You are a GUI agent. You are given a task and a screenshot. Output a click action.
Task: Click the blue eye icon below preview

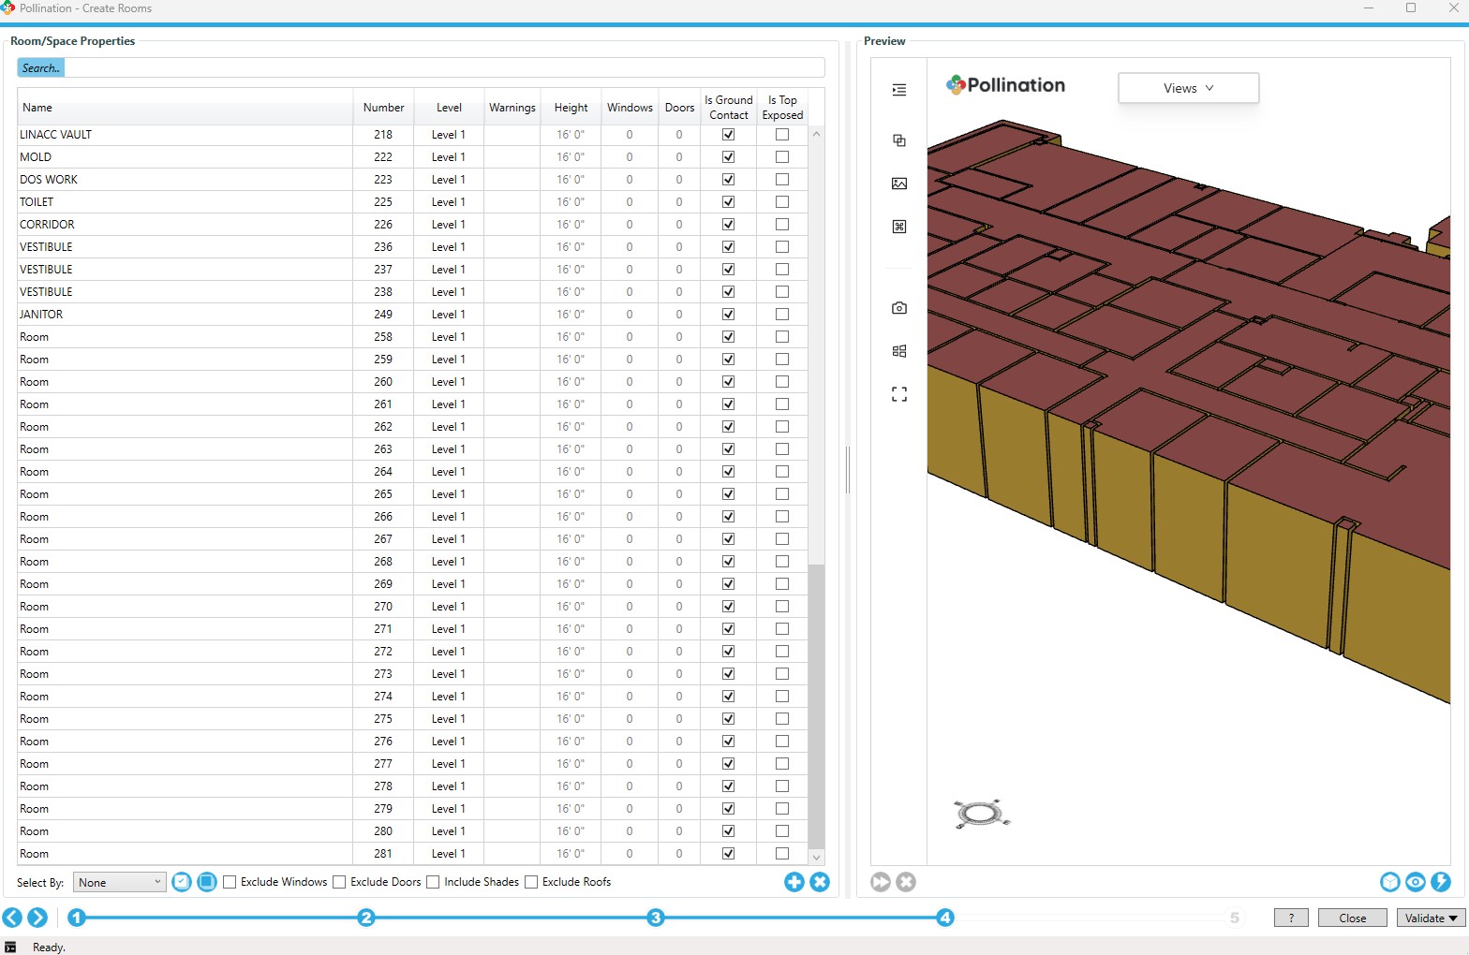coord(1416,882)
